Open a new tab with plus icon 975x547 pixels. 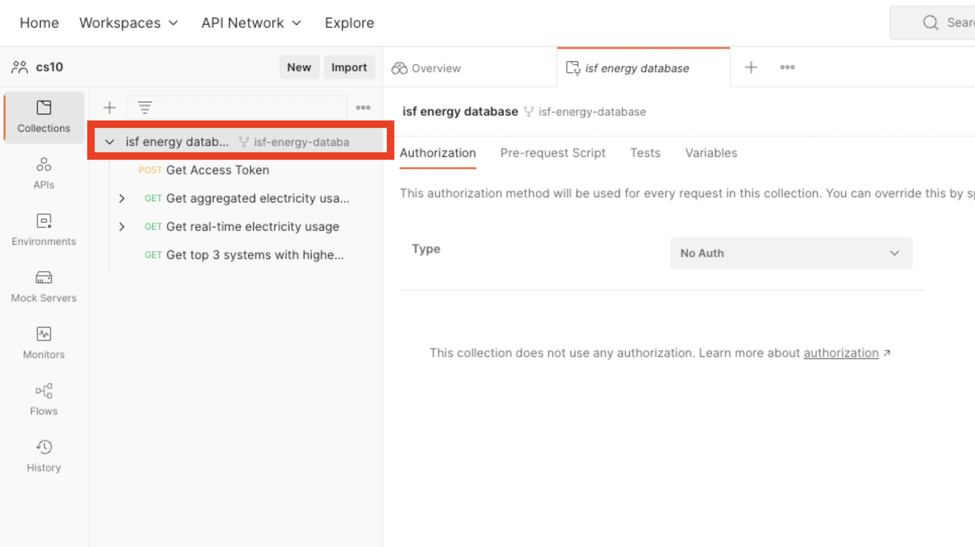(x=751, y=67)
